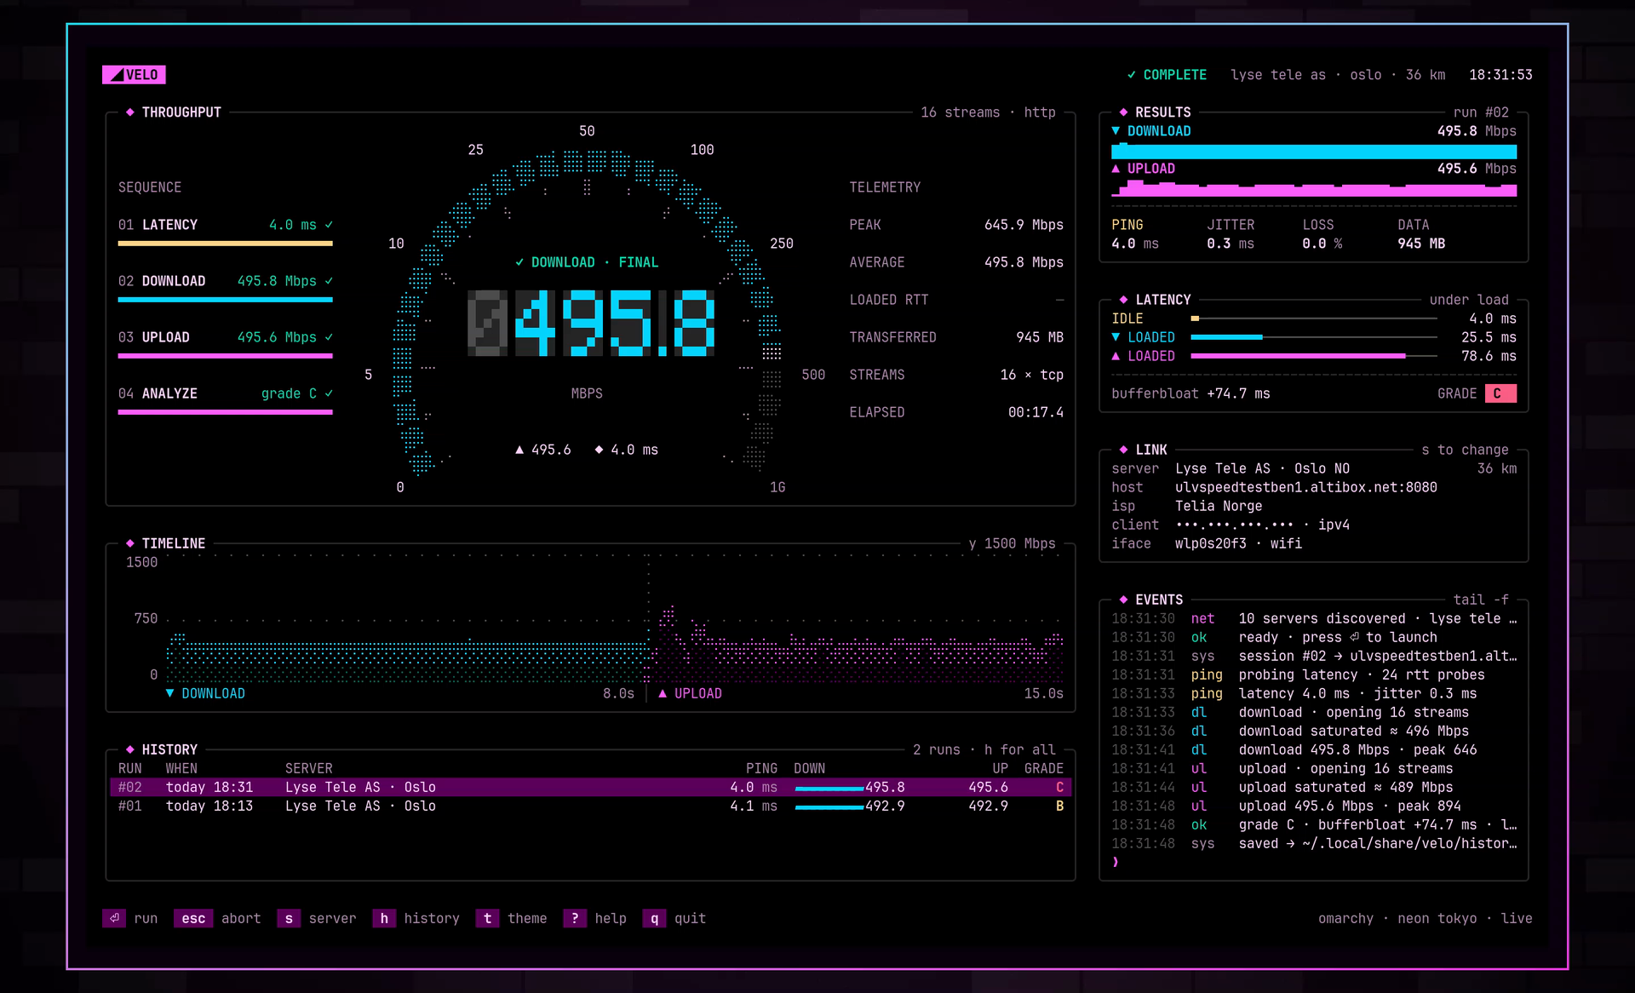Viewport: 1635px width, 993px height.
Task: Click the checkmark next to DOWNLOAD · FINAL
Action: coord(519,262)
